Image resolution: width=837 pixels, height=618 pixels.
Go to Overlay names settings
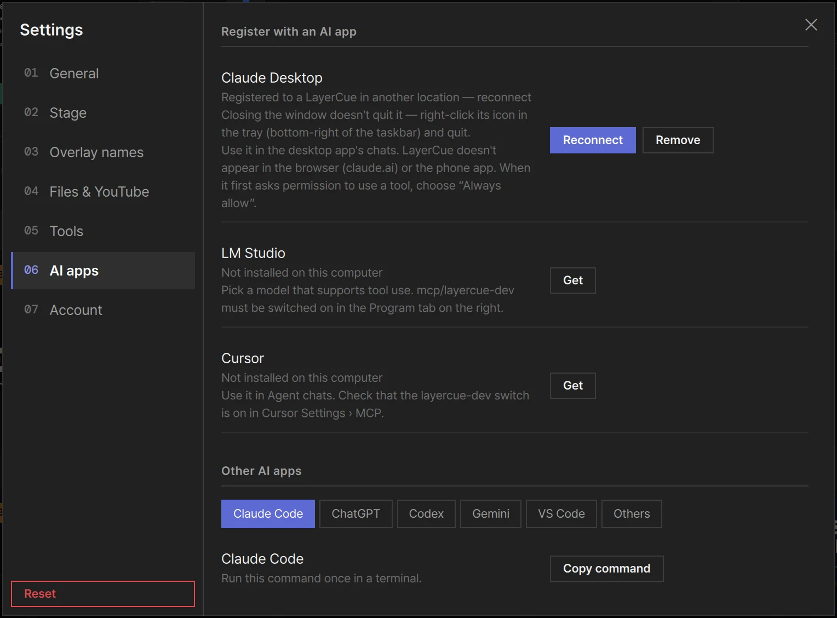coord(103,152)
